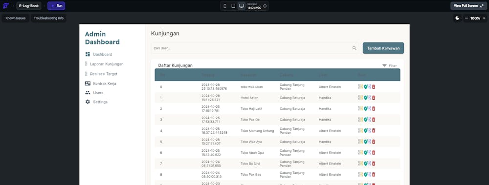Delete the Hotel Aston row with trash icon
This screenshot has width=489, height=185.
(x=374, y=98)
